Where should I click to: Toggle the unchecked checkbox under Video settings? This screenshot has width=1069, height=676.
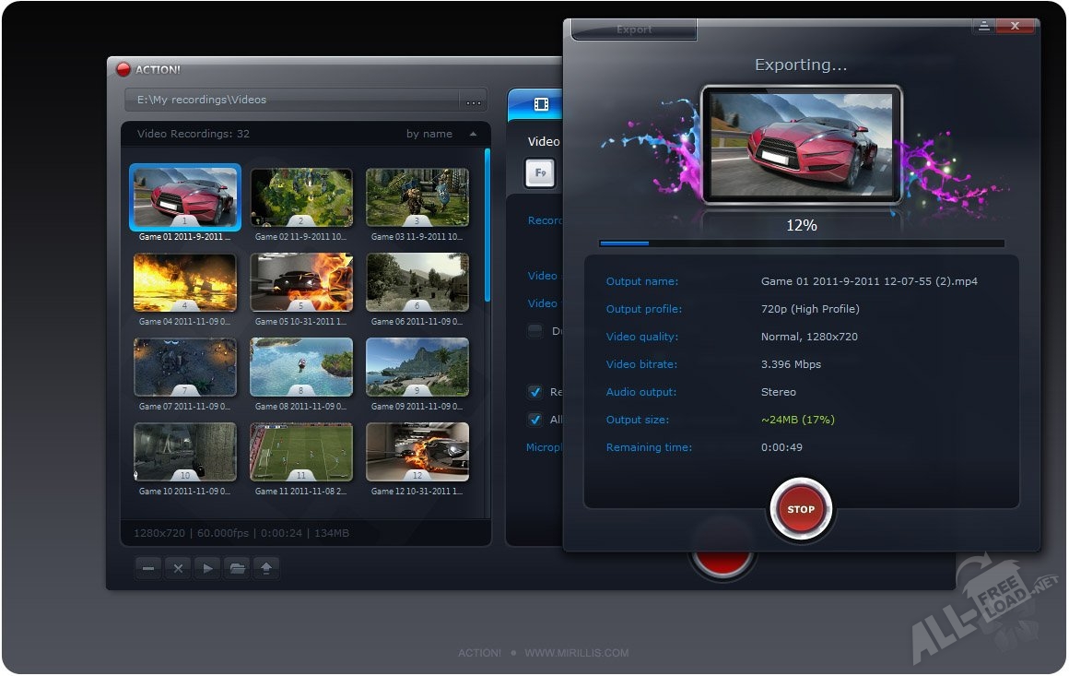534,331
